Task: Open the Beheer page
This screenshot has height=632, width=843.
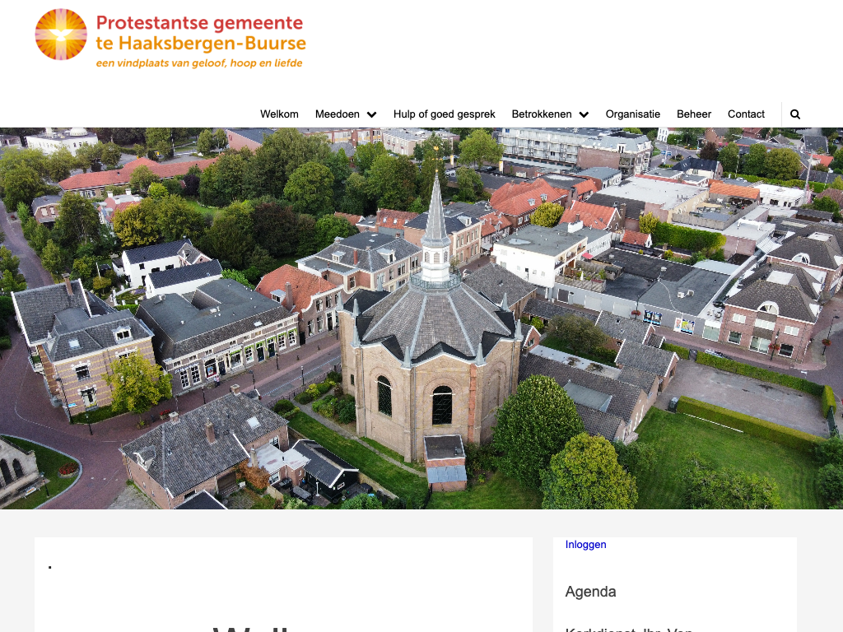Action: tap(693, 114)
